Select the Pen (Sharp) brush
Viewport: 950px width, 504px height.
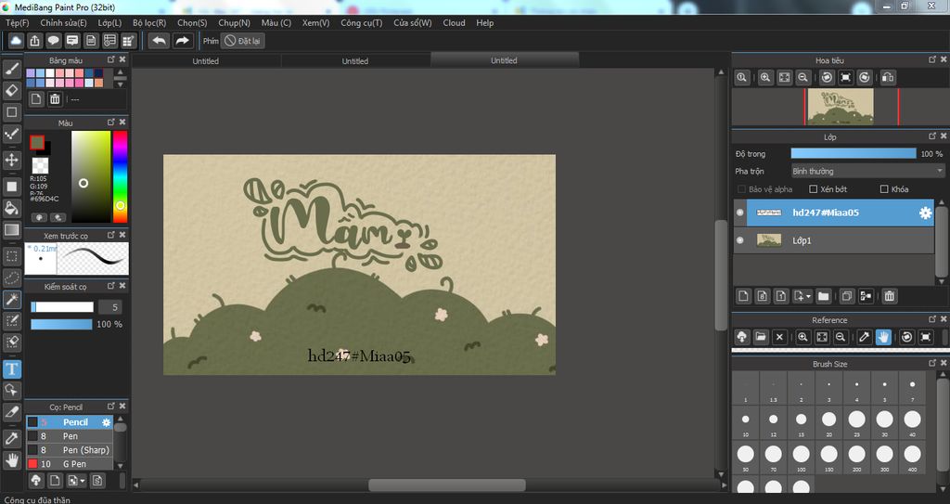point(69,450)
